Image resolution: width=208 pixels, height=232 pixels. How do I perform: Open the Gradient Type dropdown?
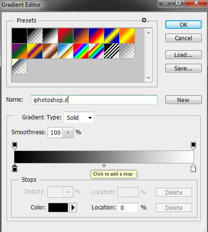click(x=79, y=117)
